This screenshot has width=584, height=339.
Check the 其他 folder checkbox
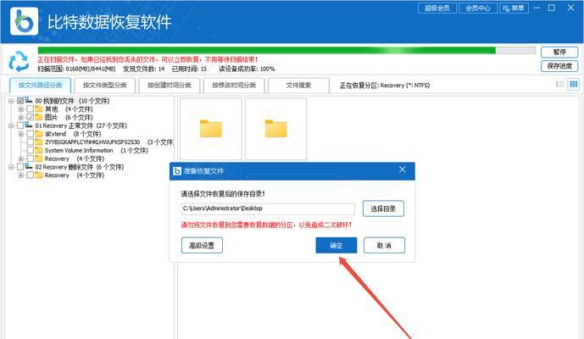31,108
